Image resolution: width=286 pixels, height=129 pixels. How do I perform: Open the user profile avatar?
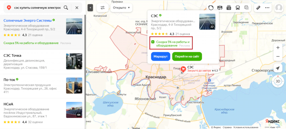tap(279, 8)
